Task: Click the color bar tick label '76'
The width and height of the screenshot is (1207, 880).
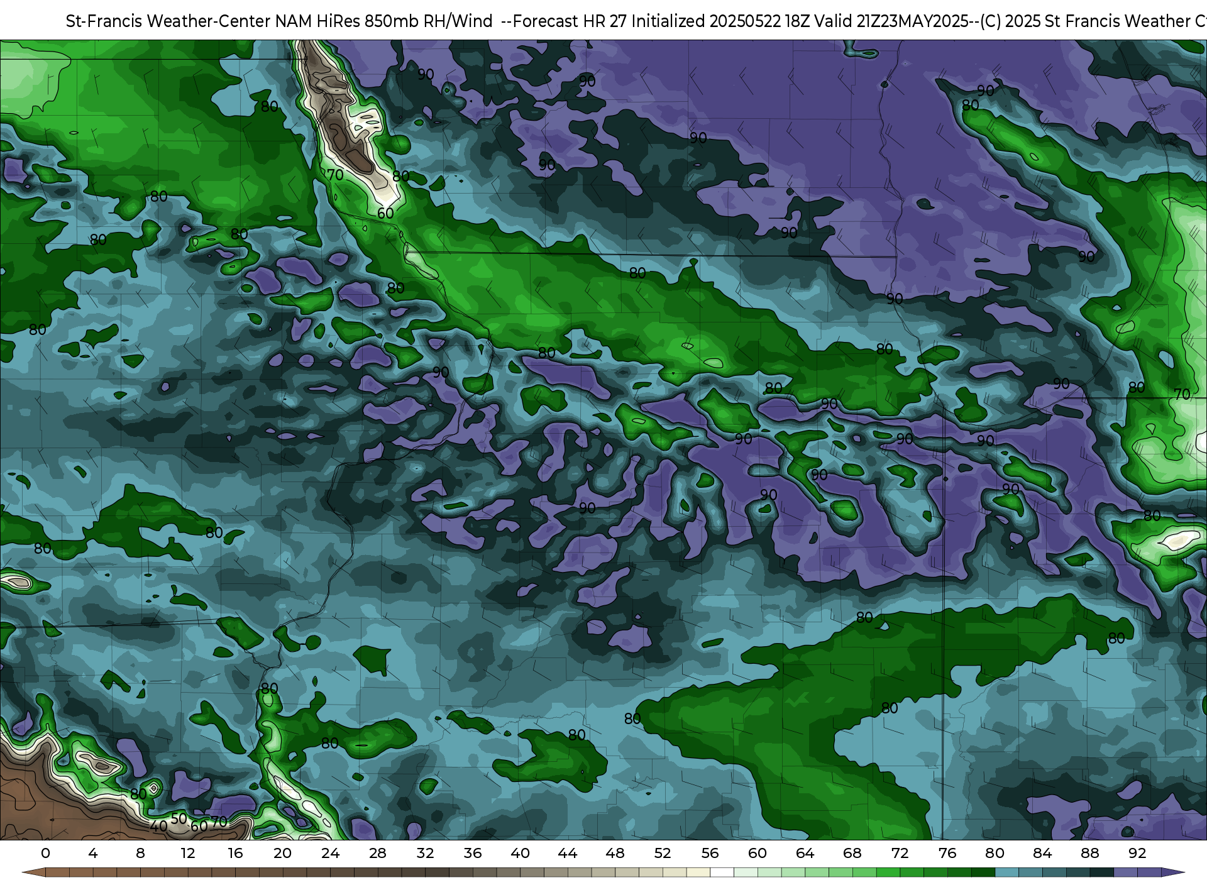Action: click(947, 853)
